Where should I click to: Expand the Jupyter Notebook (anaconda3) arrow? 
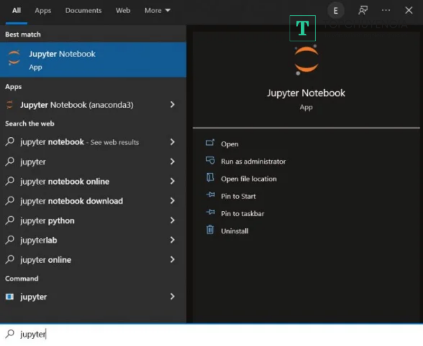pos(172,105)
